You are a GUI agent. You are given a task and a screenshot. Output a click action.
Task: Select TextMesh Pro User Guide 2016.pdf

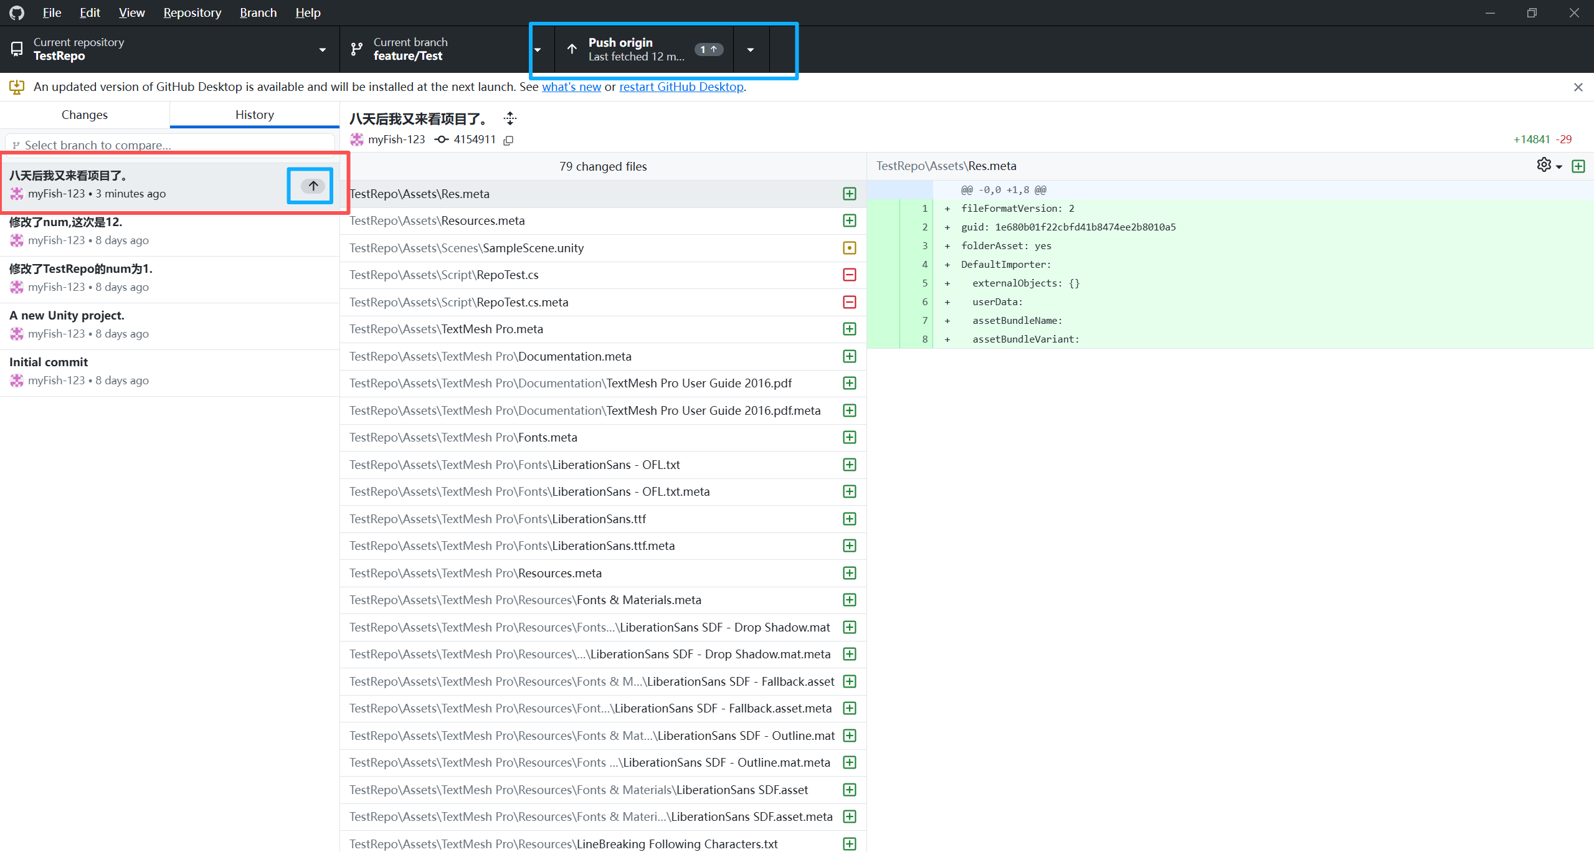click(x=603, y=383)
